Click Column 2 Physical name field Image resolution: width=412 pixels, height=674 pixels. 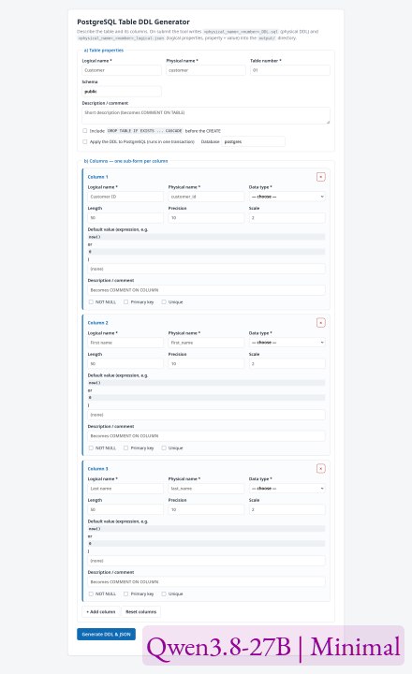coord(206,343)
